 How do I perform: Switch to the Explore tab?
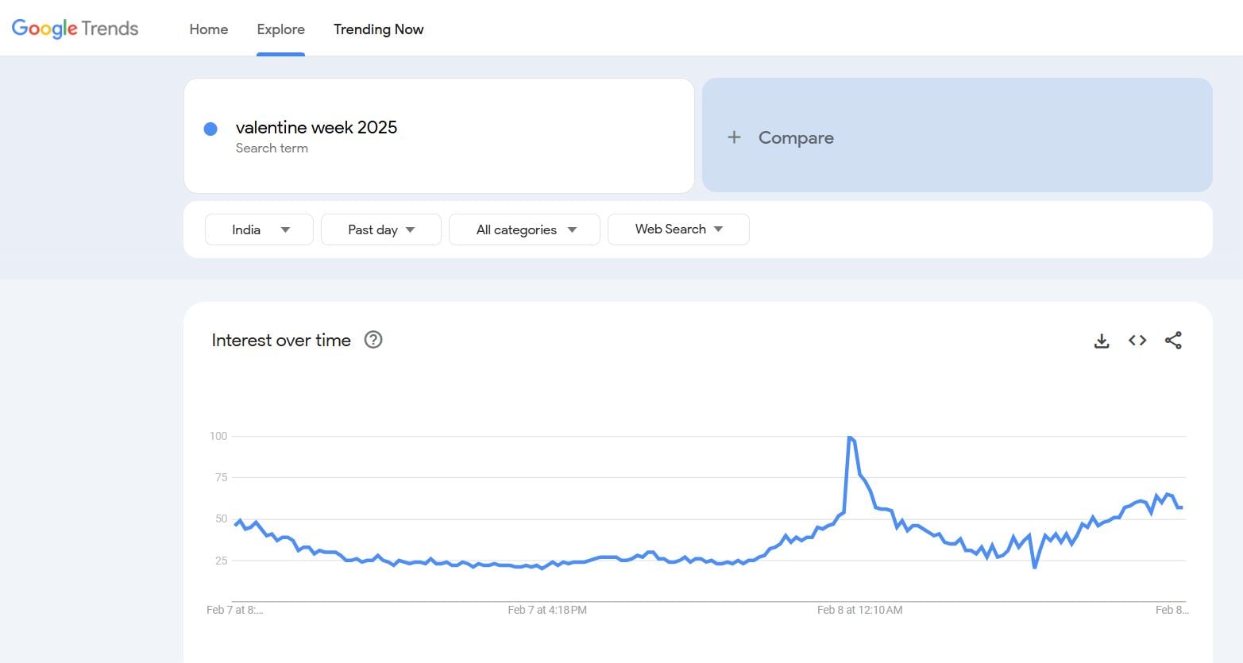tap(280, 29)
